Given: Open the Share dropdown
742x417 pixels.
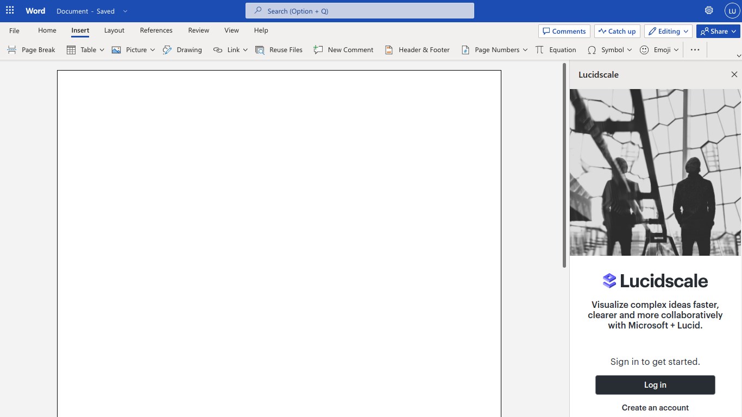Looking at the screenshot, I should [718, 31].
